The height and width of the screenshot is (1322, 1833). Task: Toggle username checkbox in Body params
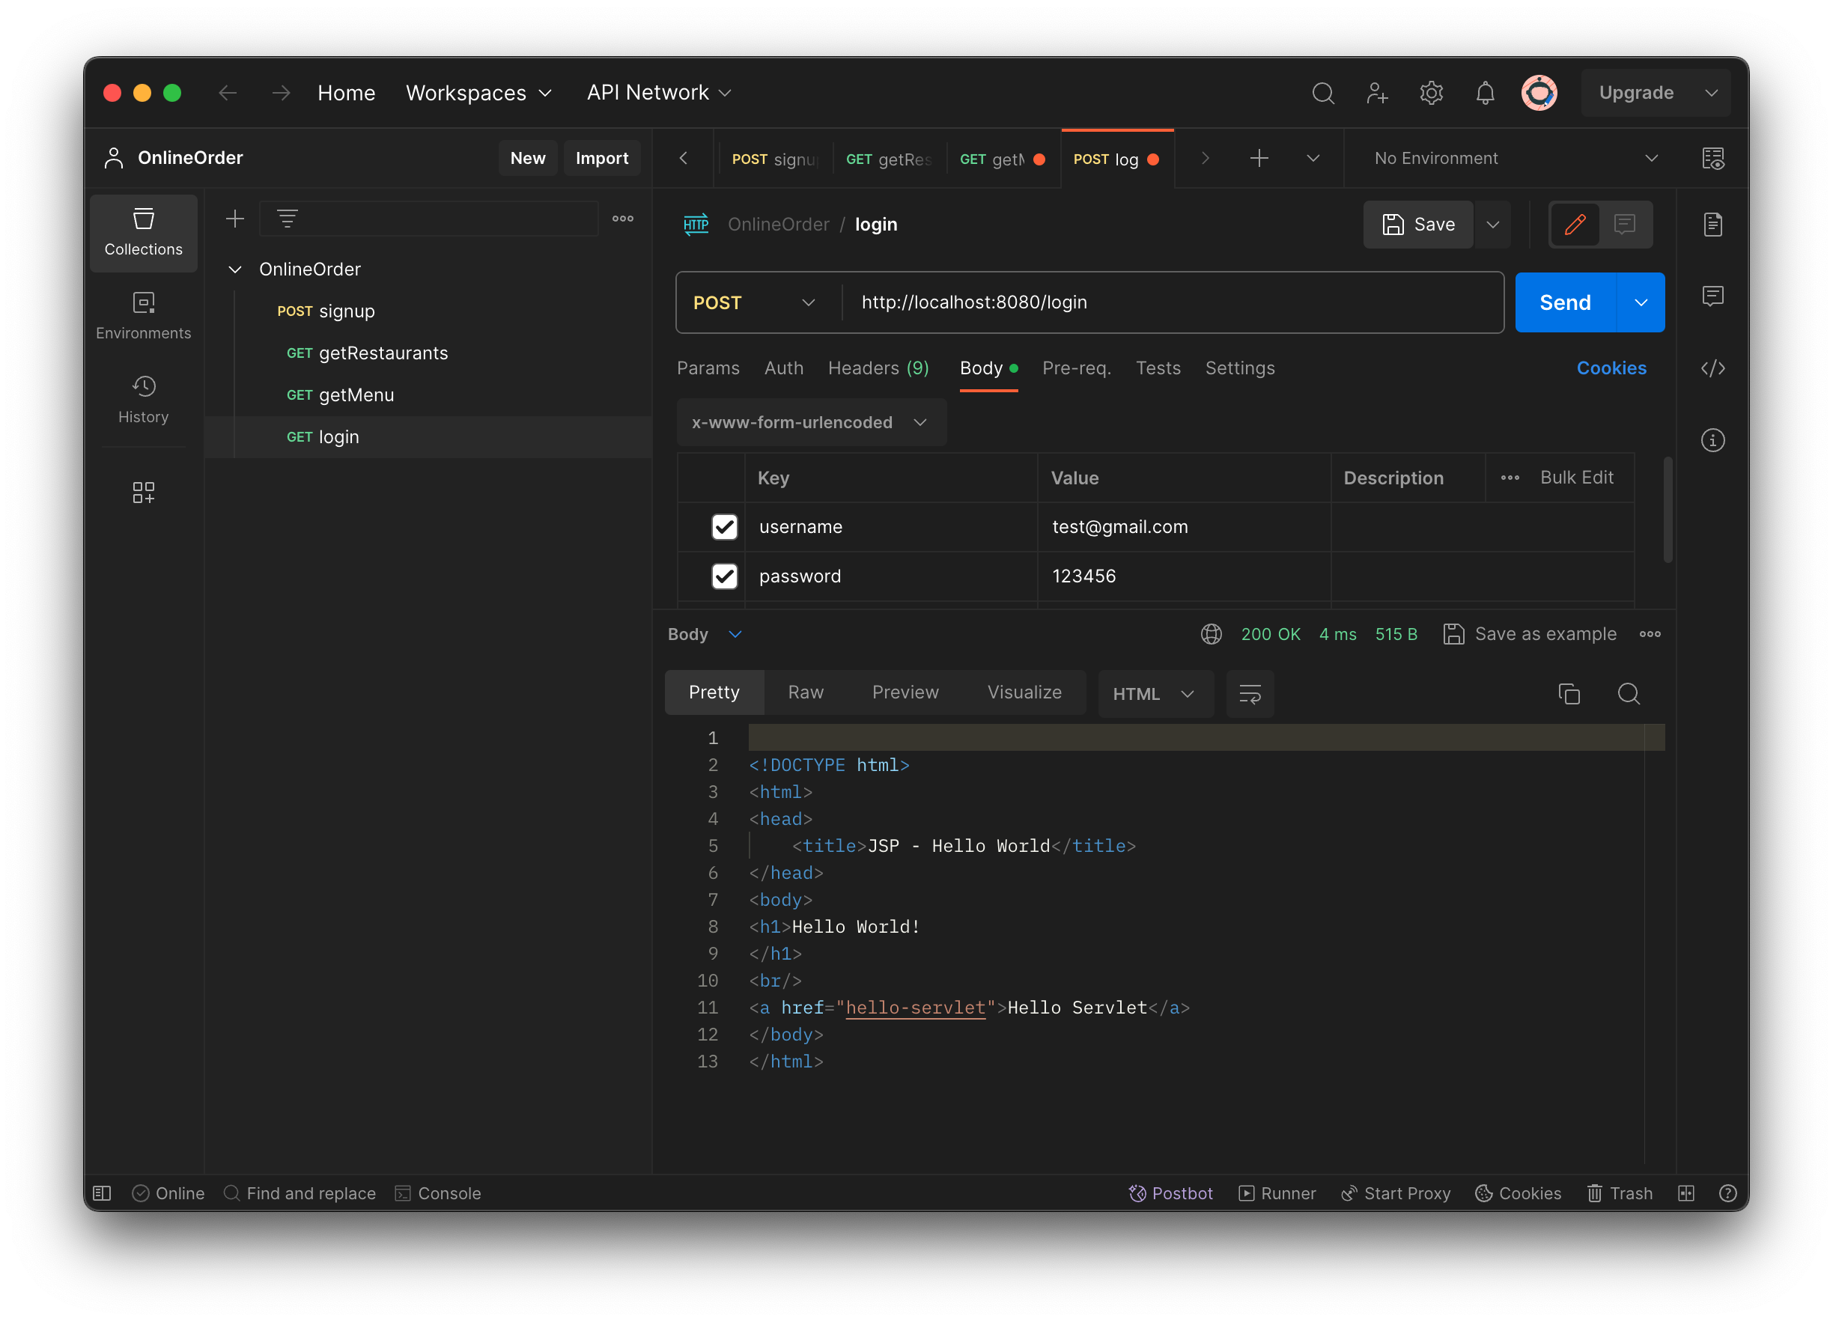pyautogui.click(x=724, y=526)
